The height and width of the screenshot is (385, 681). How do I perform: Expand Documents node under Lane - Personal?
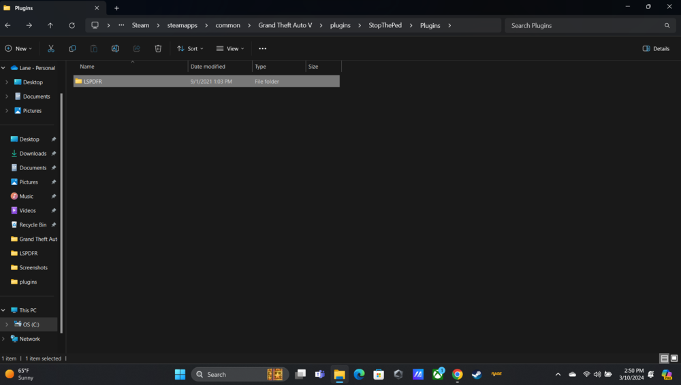(x=7, y=97)
